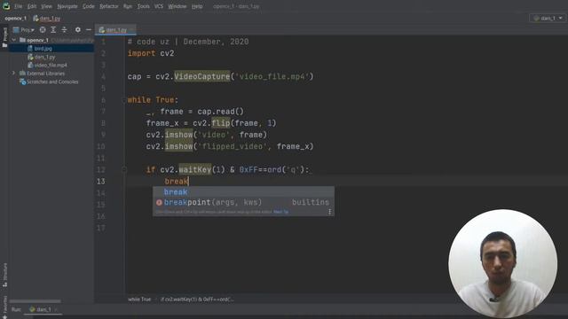Viewport: 568px width, 319px height.
Task: Click the bird.jpg image file icon
Action: click(x=30, y=49)
